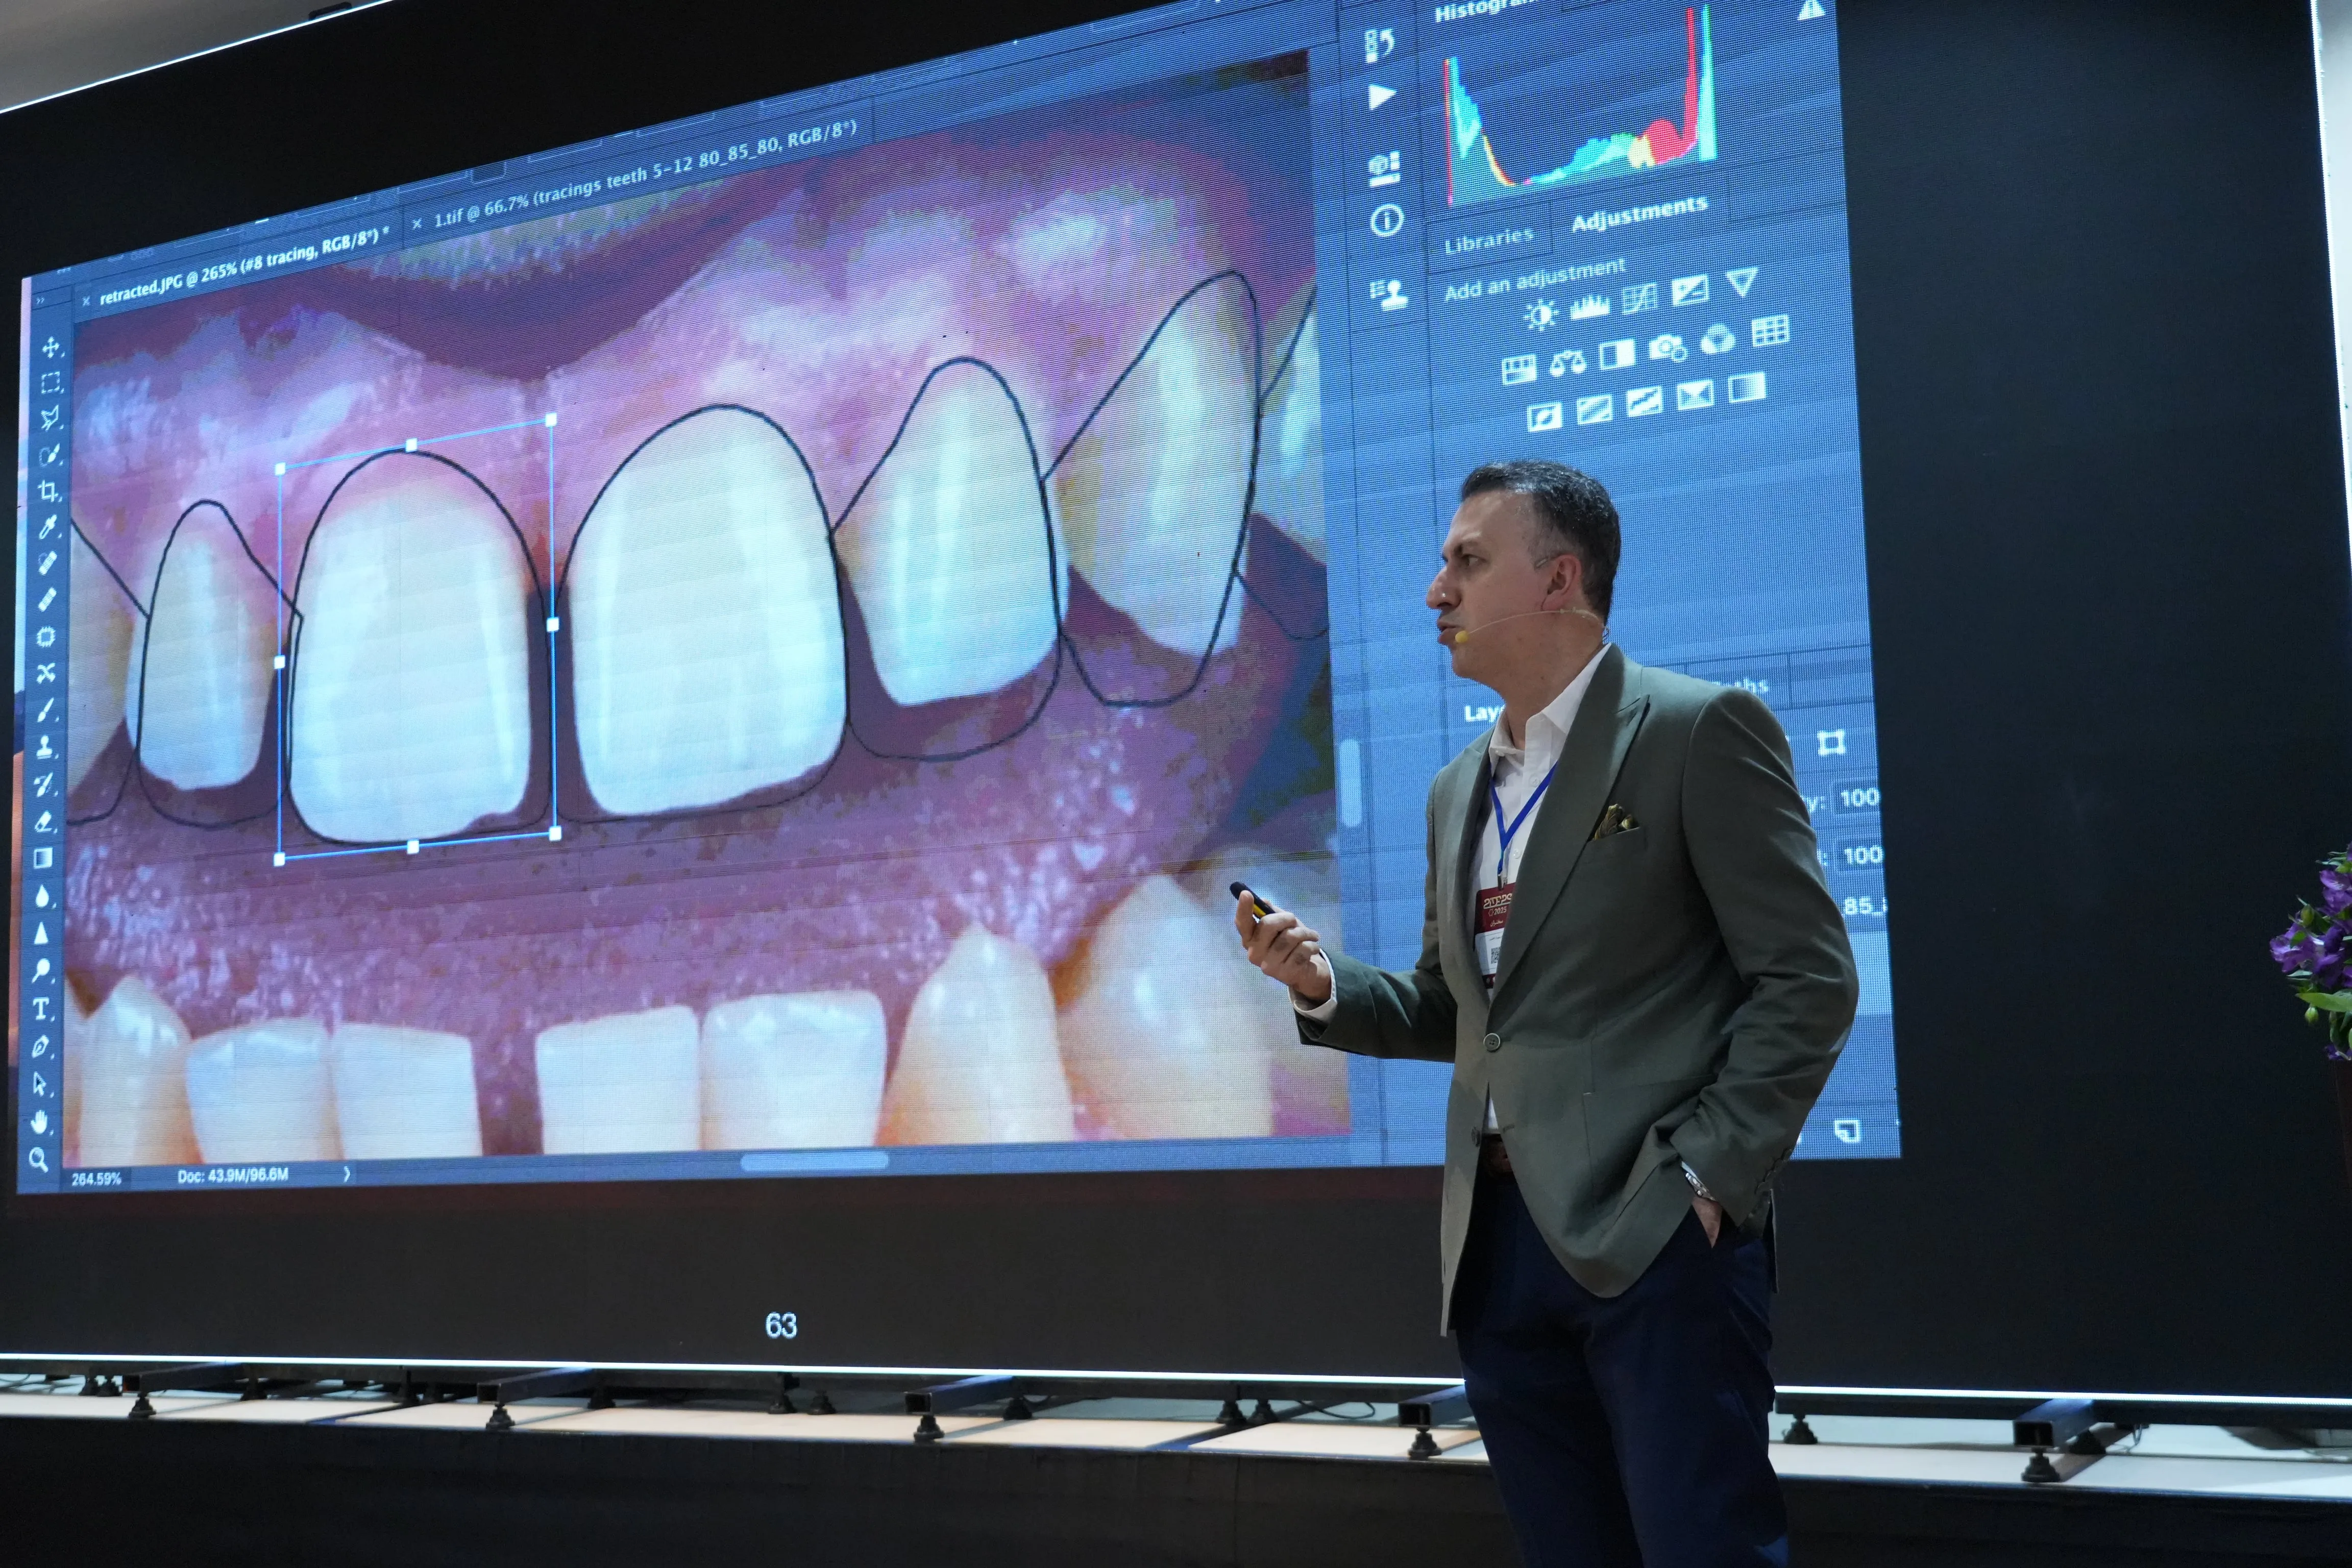This screenshot has width=2352, height=1568.
Task: Click the layer Opacity value 100
Action: point(1860,798)
